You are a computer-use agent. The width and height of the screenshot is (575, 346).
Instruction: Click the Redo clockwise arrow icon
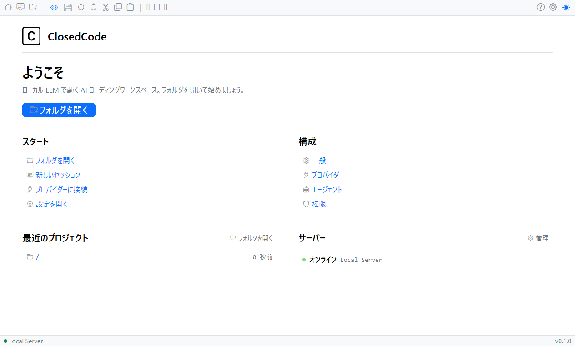point(93,7)
